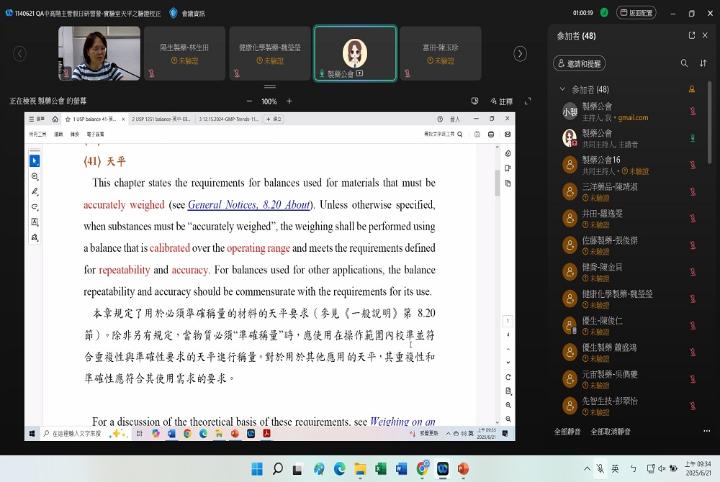The width and height of the screenshot is (720, 482).
Task: Close the 參加者 participants panel
Action: point(706,35)
